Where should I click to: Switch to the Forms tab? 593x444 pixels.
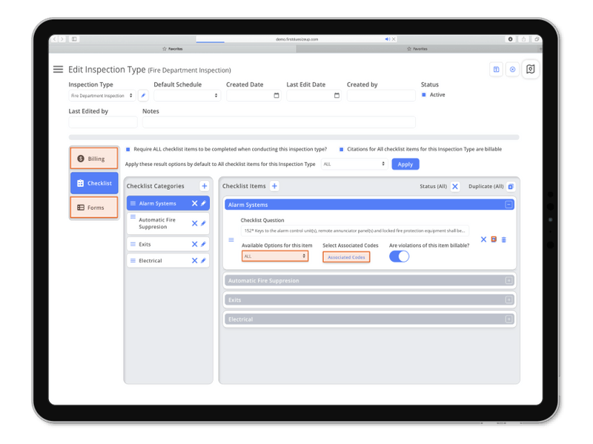coord(93,208)
